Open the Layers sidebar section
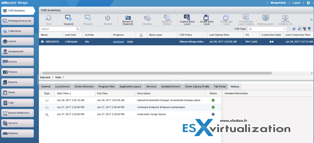Image resolution: width=314 pixels, height=143 pixels. pyautogui.click(x=18, y=41)
